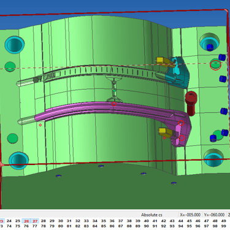
Task: Toggle layer 26 in the layer bar
Action: [26, 221]
